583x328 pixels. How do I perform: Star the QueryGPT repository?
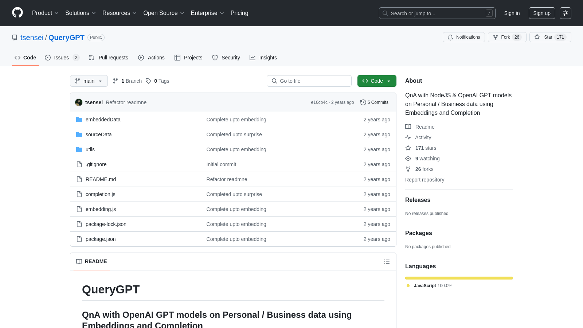pos(547,37)
